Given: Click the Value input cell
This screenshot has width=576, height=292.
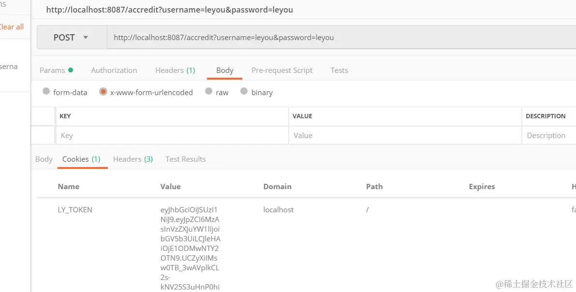Looking at the screenshot, I should coord(404,136).
